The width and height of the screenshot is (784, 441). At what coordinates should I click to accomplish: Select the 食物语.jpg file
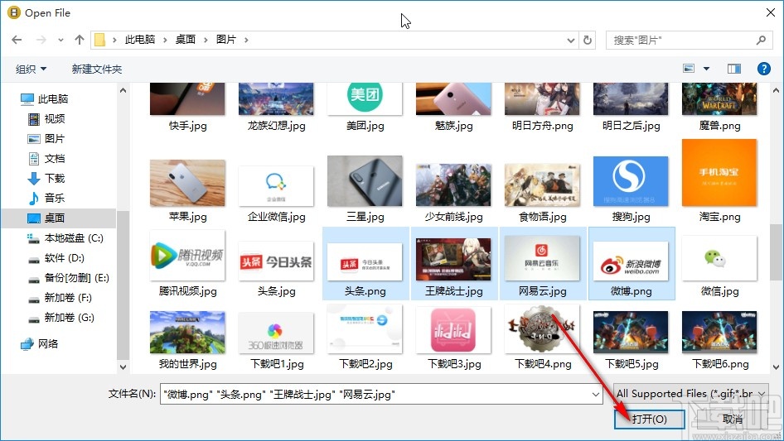pyautogui.click(x=543, y=192)
